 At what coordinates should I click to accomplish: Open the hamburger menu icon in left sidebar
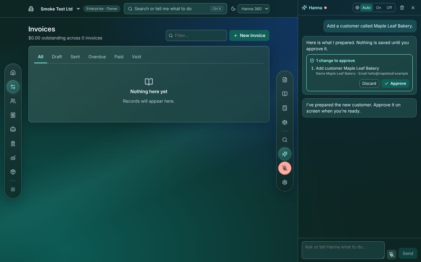point(13,190)
